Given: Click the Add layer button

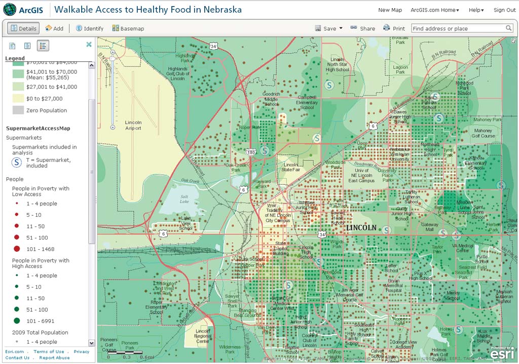Looking at the screenshot, I should [54, 28].
